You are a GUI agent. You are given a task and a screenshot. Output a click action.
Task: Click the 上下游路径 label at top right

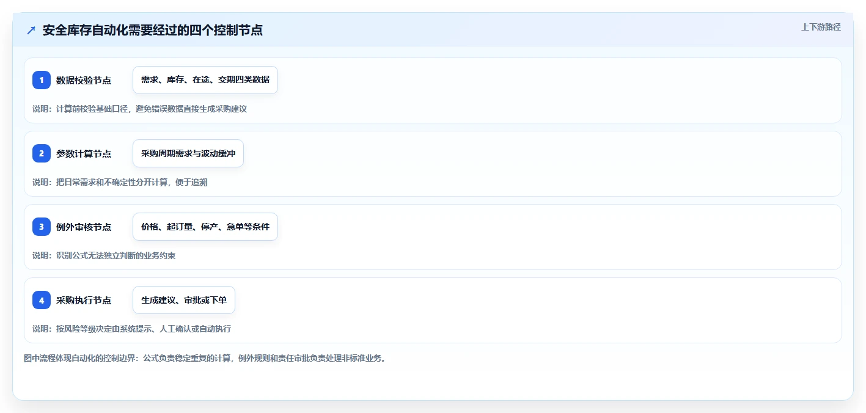821,27
